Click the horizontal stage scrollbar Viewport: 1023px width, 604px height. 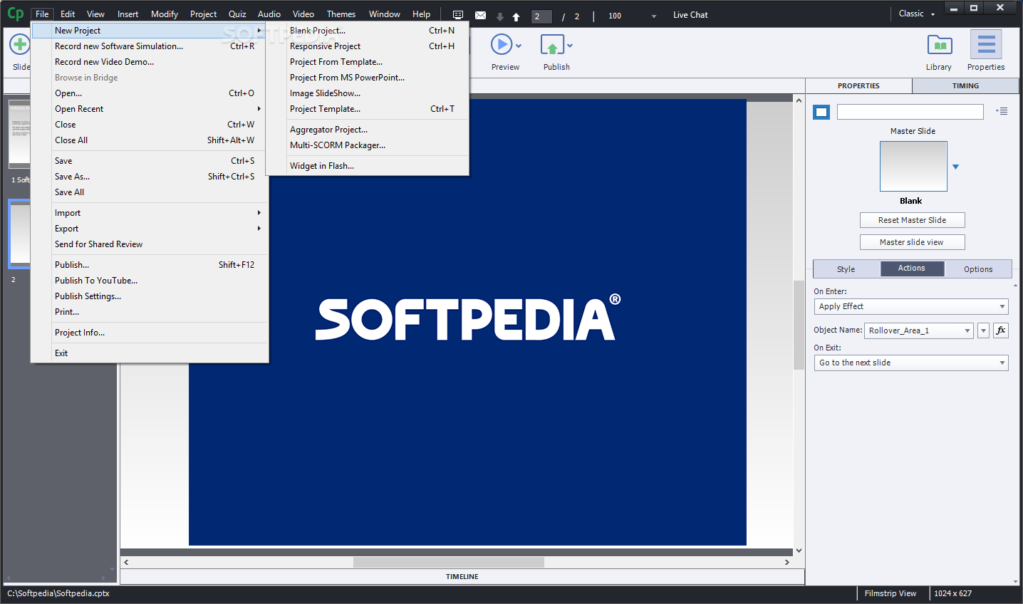[449, 562]
